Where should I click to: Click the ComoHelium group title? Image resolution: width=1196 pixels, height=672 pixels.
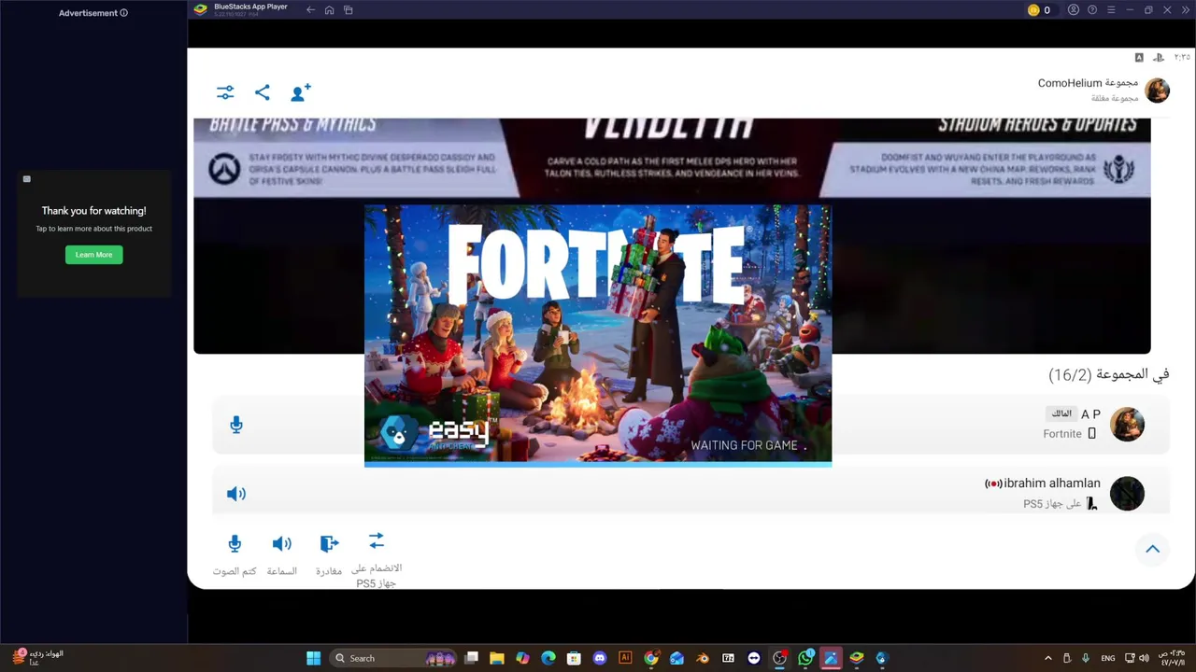coord(1089,83)
